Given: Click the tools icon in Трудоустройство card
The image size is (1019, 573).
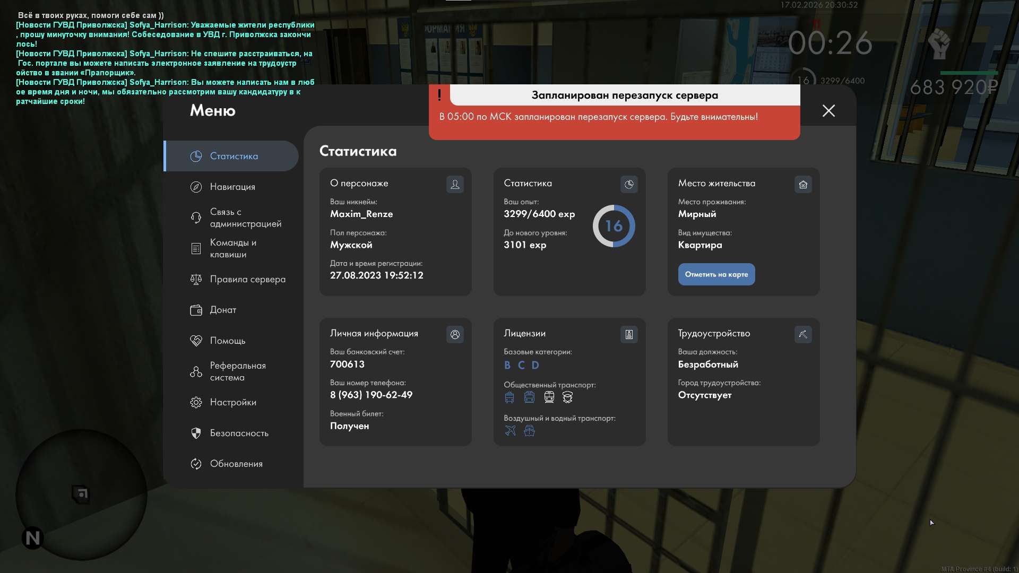Looking at the screenshot, I should point(803,334).
